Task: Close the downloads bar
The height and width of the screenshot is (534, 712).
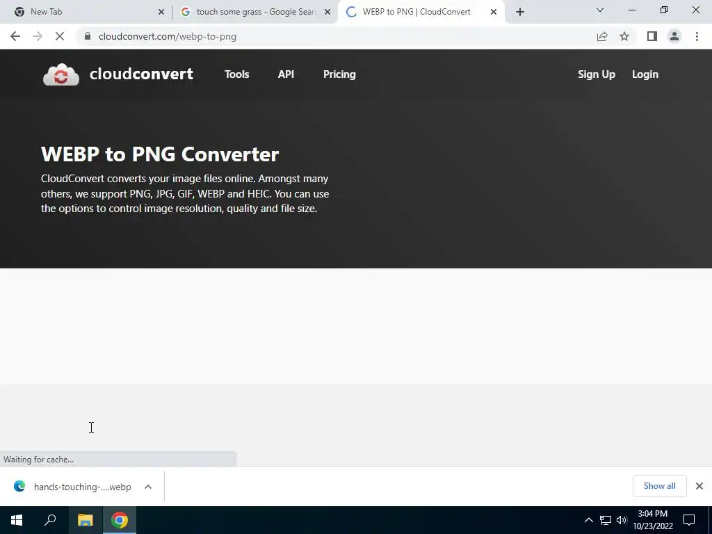Action: [x=699, y=486]
